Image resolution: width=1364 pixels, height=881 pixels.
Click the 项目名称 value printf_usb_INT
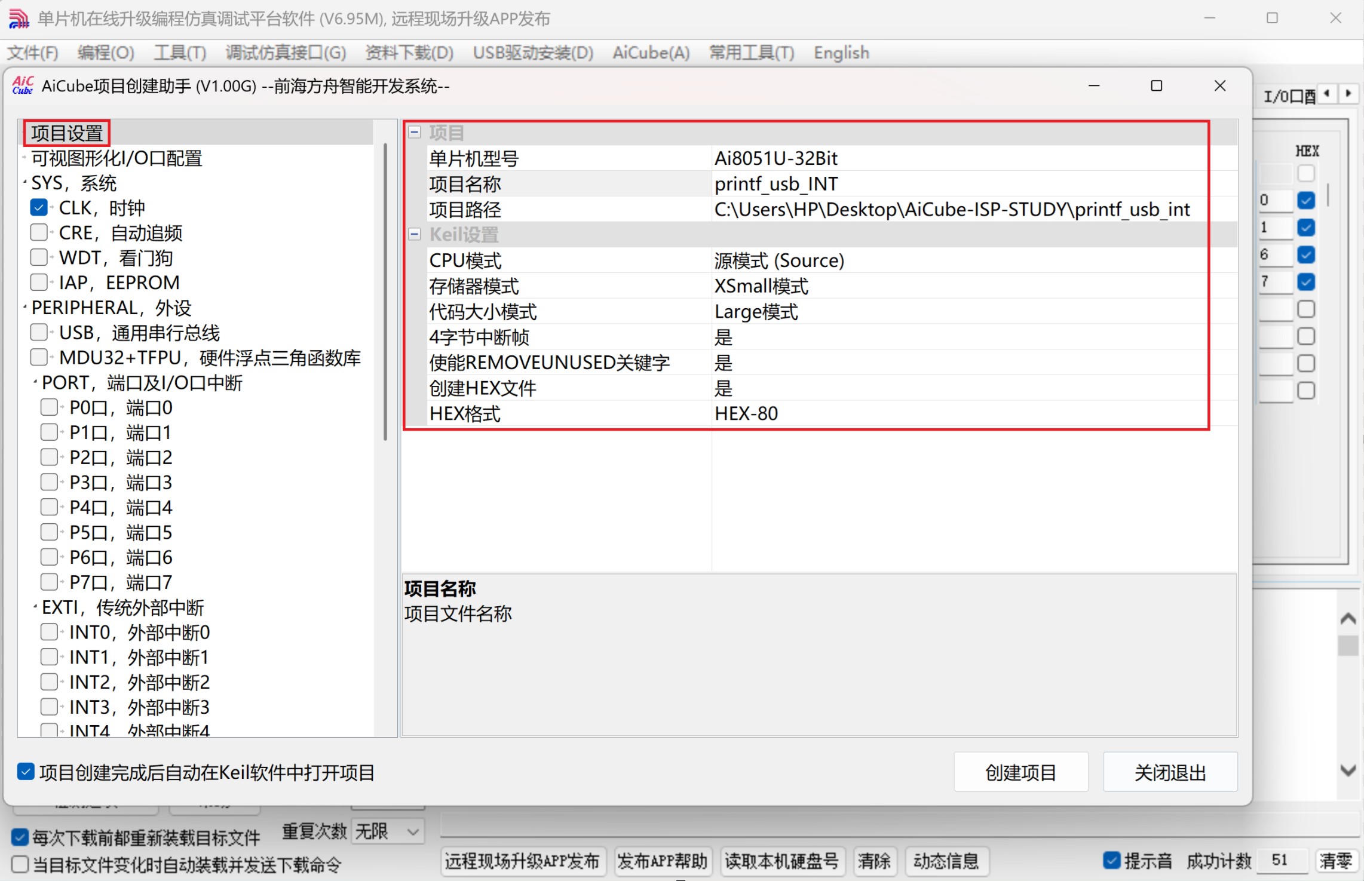click(973, 183)
